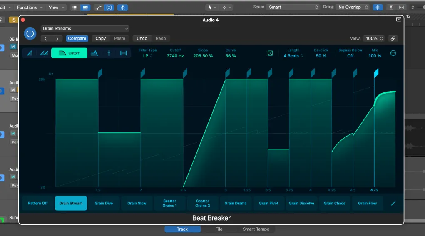425x236 pixels.
Task: Click the Slope 208.50 % value
Action: (x=203, y=56)
